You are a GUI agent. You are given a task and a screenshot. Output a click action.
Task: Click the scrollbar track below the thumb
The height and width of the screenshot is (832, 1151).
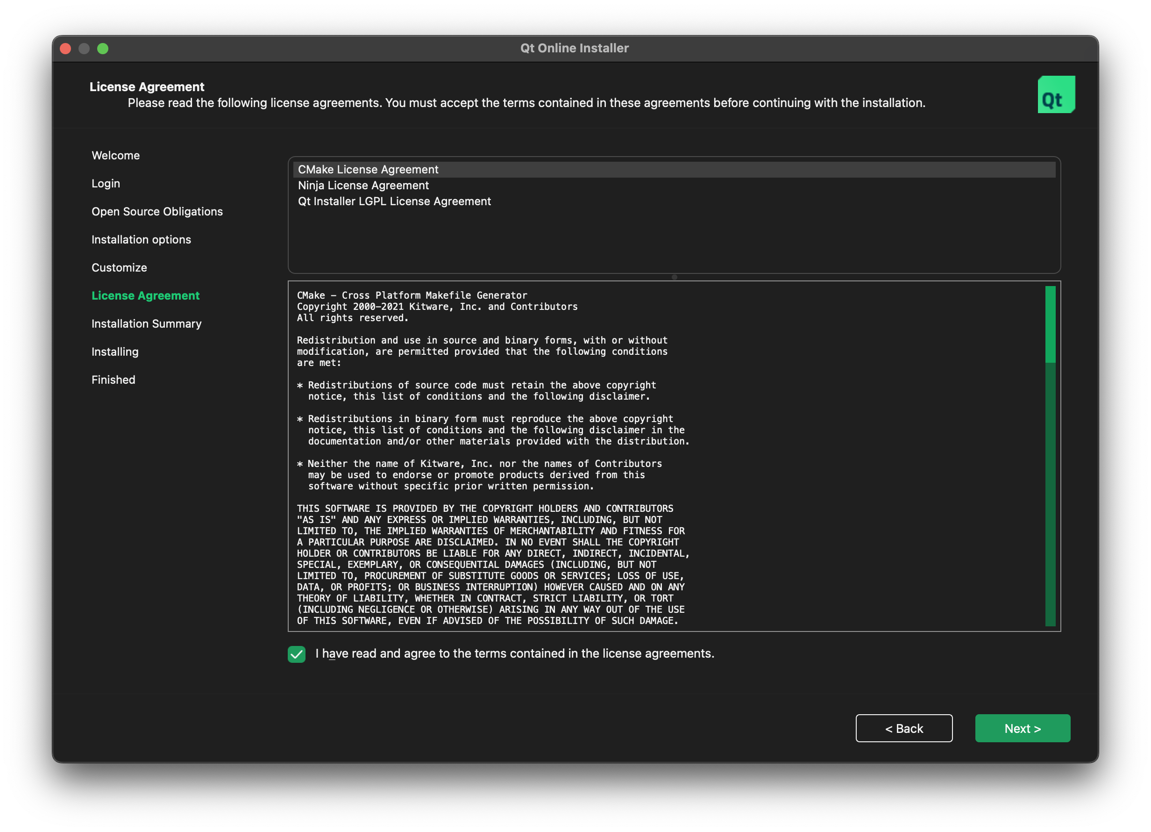tap(1050, 494)
